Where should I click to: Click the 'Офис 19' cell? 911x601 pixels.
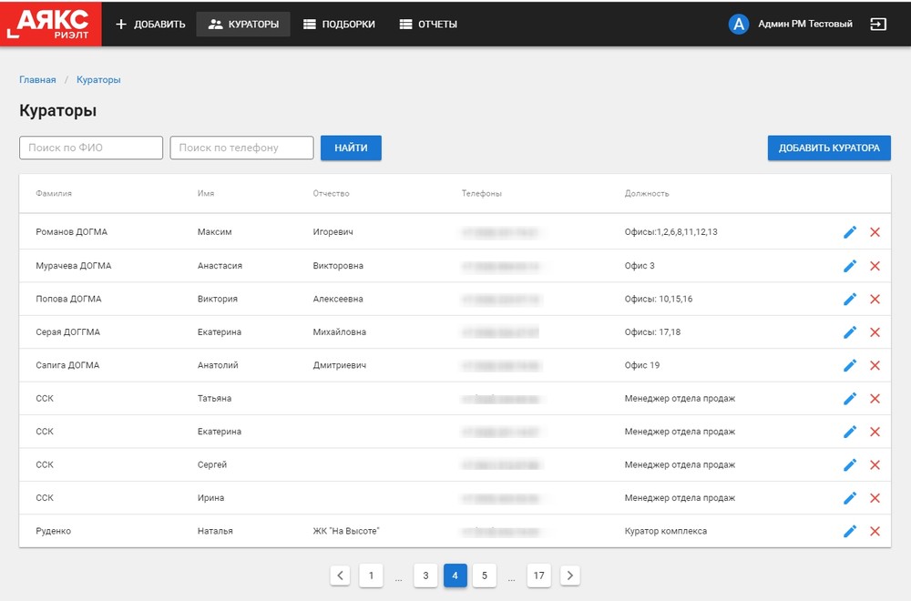pyautogui.click(x=642, y=365)
